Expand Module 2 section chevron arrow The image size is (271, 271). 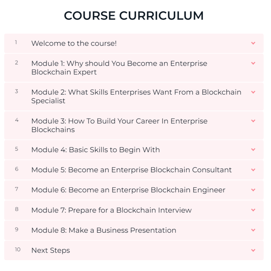click(x=253, y=92)
